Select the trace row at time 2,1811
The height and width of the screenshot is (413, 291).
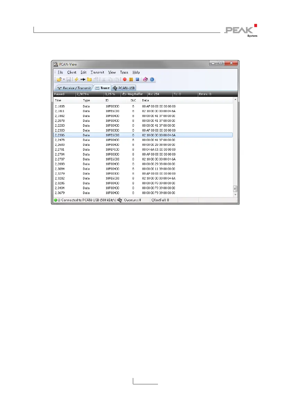(x=143, y=111)
